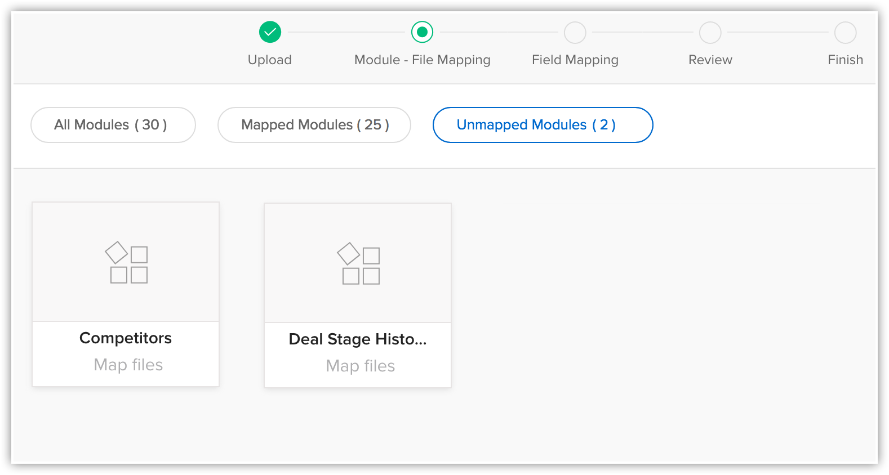Select the Unmapped Modules (2) filter

[543, 125]
